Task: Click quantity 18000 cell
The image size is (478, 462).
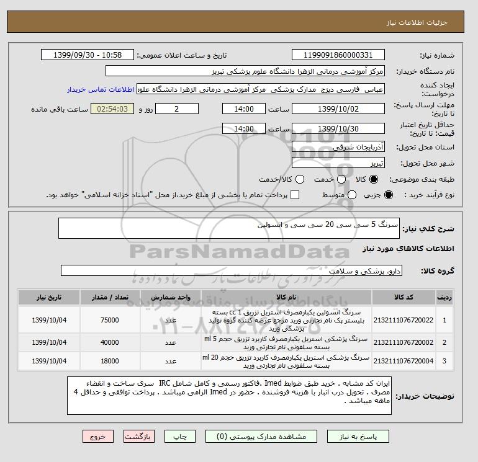Action: [110, 361]
